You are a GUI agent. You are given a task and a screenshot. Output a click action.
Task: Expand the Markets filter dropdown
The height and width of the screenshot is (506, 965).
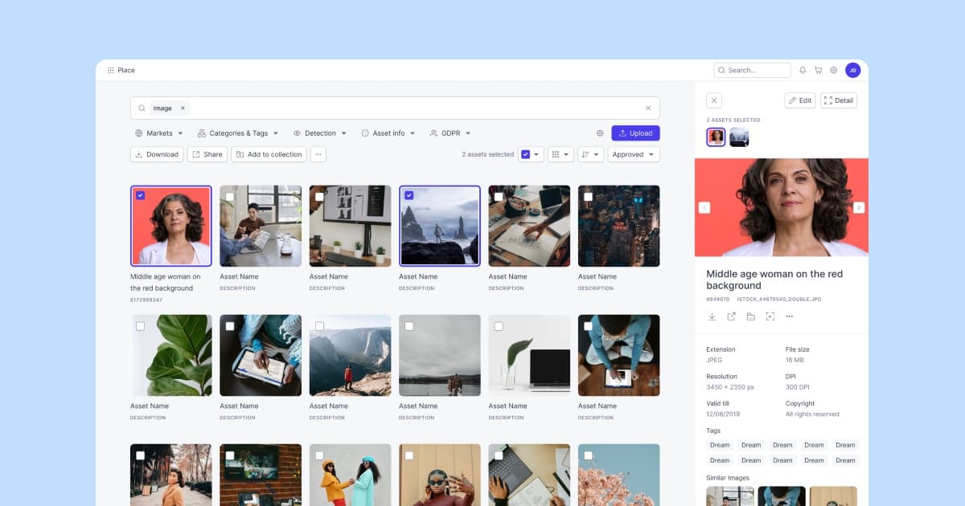pos(159,133)
